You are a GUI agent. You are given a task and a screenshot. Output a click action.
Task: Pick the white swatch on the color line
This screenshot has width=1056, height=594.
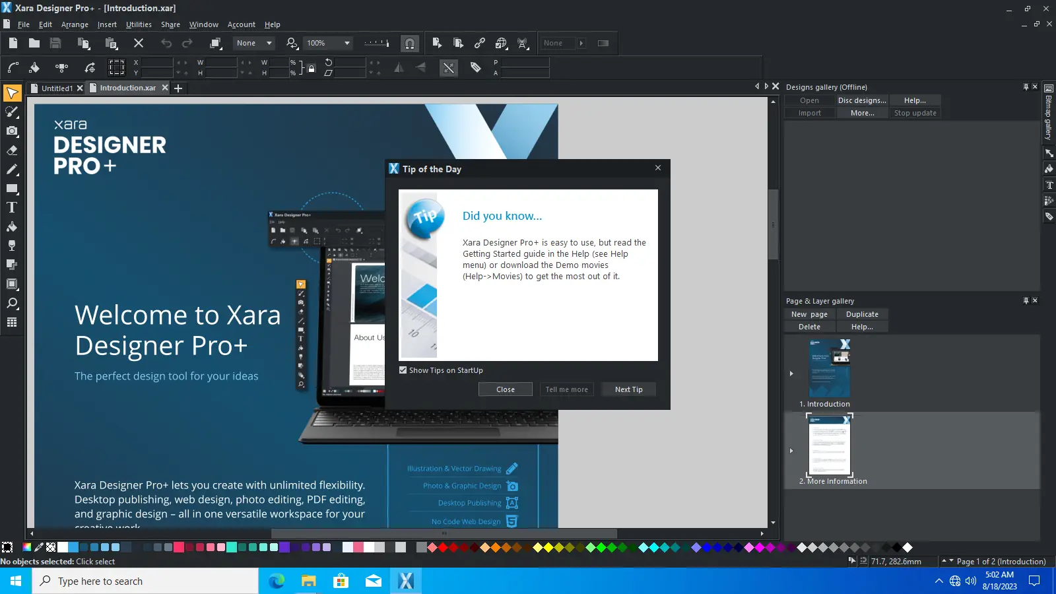coord(63,547)
